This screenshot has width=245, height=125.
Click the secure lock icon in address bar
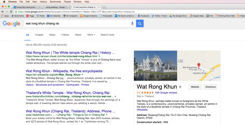tap(16, 11)
